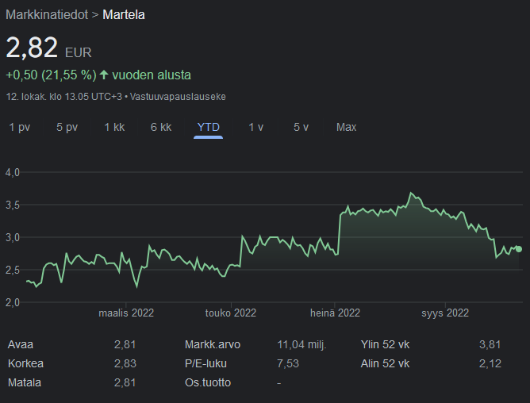Show the 1 v range tab
This screenshot has width=530, height=403.
point(255,127)
